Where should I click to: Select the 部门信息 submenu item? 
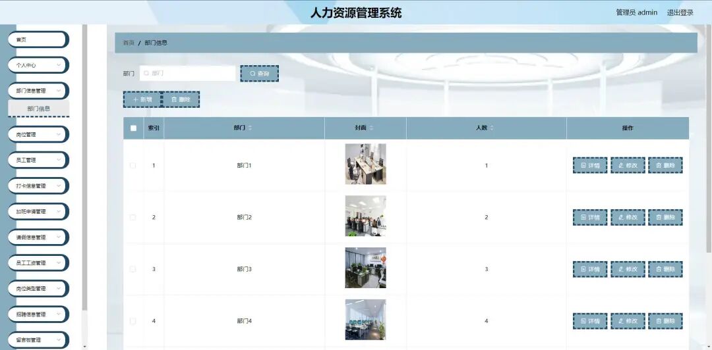[x=39, y=109]
